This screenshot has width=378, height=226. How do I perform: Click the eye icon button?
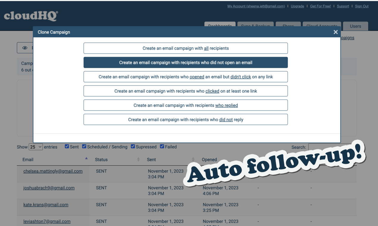coord(25,48)
